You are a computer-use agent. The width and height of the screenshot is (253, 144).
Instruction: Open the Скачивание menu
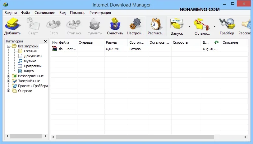44,13
